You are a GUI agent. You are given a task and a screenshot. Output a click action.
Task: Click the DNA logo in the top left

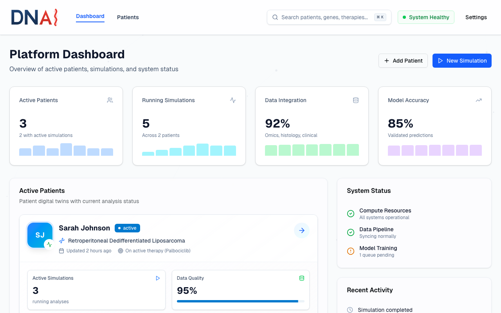(34, 17)
